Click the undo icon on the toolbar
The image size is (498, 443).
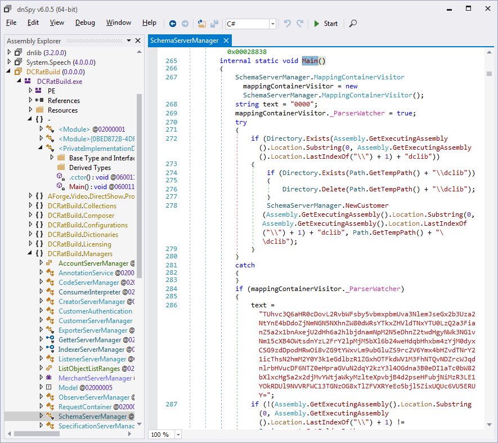287,24
